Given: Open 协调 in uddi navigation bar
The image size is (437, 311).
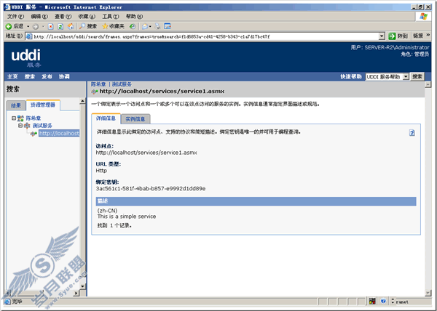Looking at the screenshot, I should tap(64, 77).
